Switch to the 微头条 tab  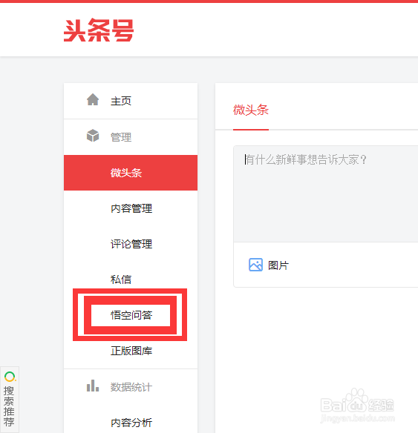[251, 110]
